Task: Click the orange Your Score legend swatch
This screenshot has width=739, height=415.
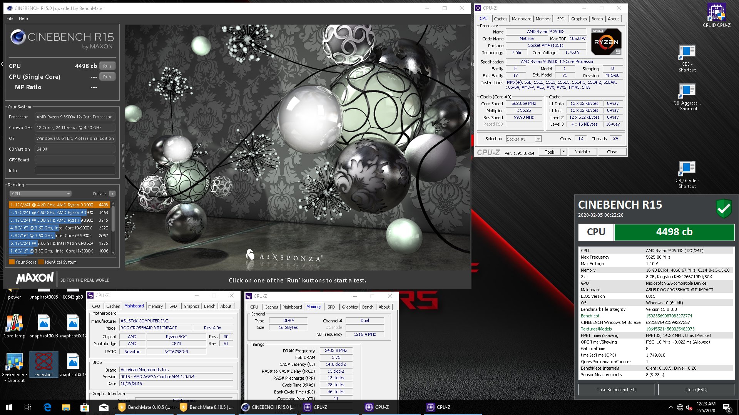Action: 12,262
